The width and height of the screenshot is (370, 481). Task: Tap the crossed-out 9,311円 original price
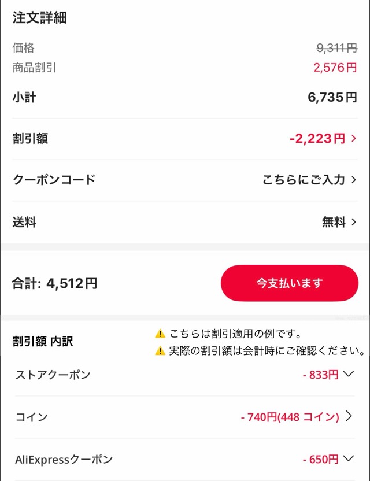point(336,49)
